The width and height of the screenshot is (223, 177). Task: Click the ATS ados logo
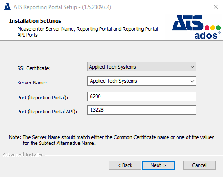click(196, 27)
